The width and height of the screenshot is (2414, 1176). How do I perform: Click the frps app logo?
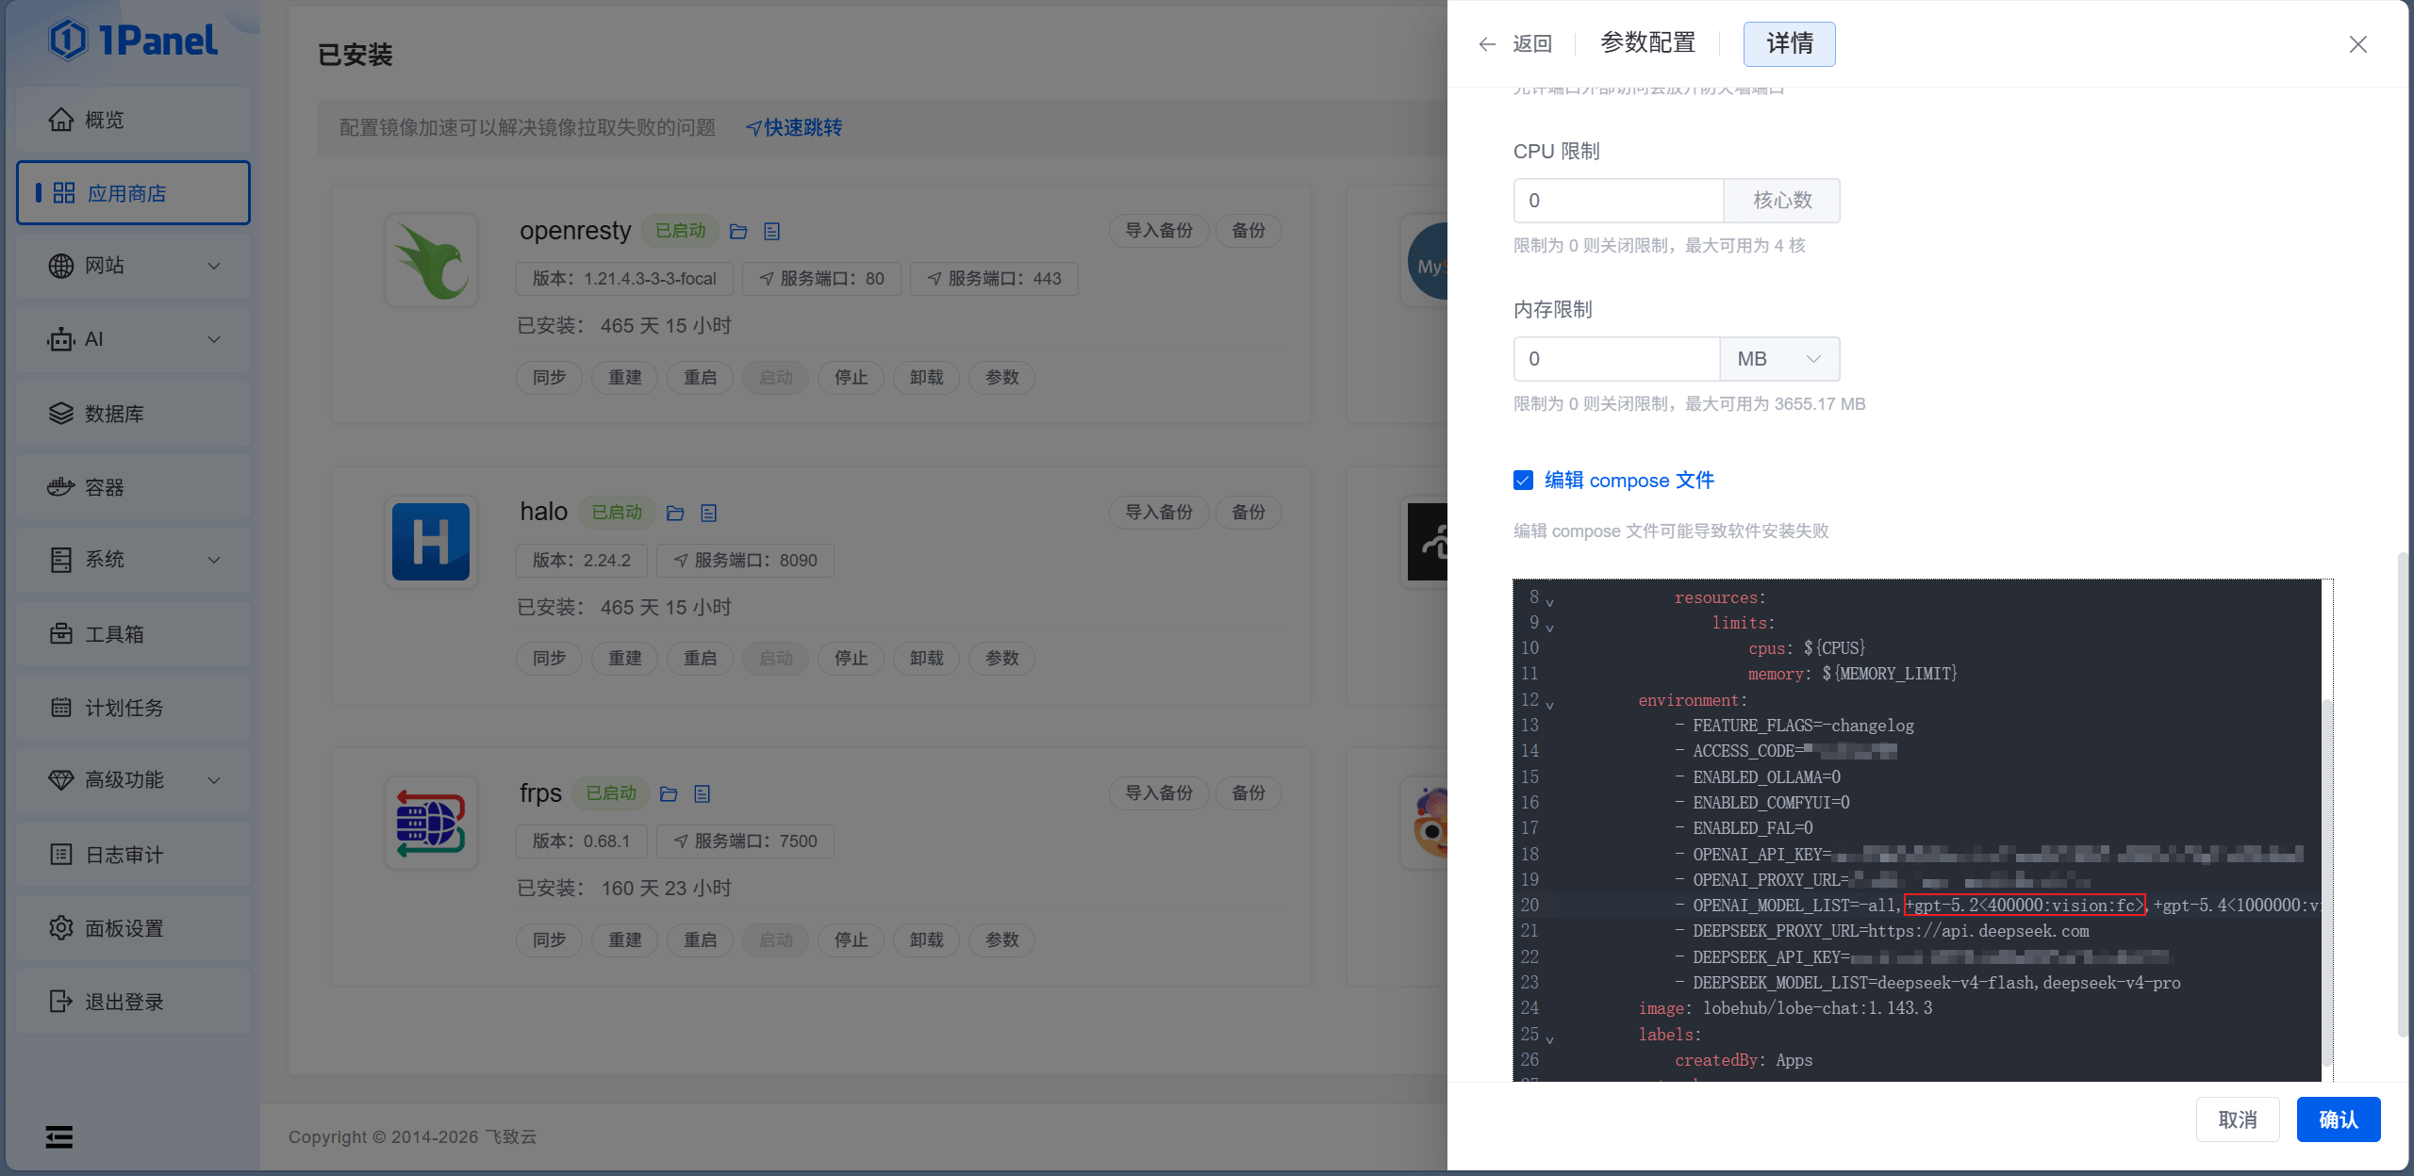point(432,823)
